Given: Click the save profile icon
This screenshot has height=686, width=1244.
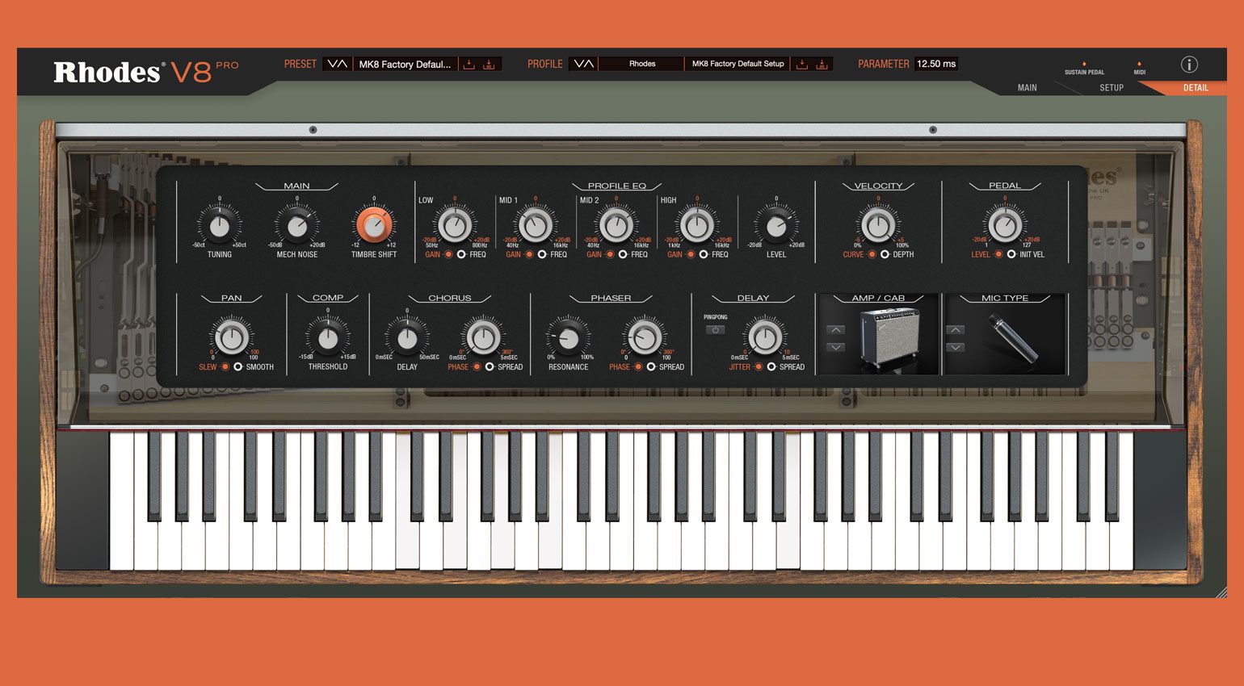Looking at the screenshot, I should 822,64.
